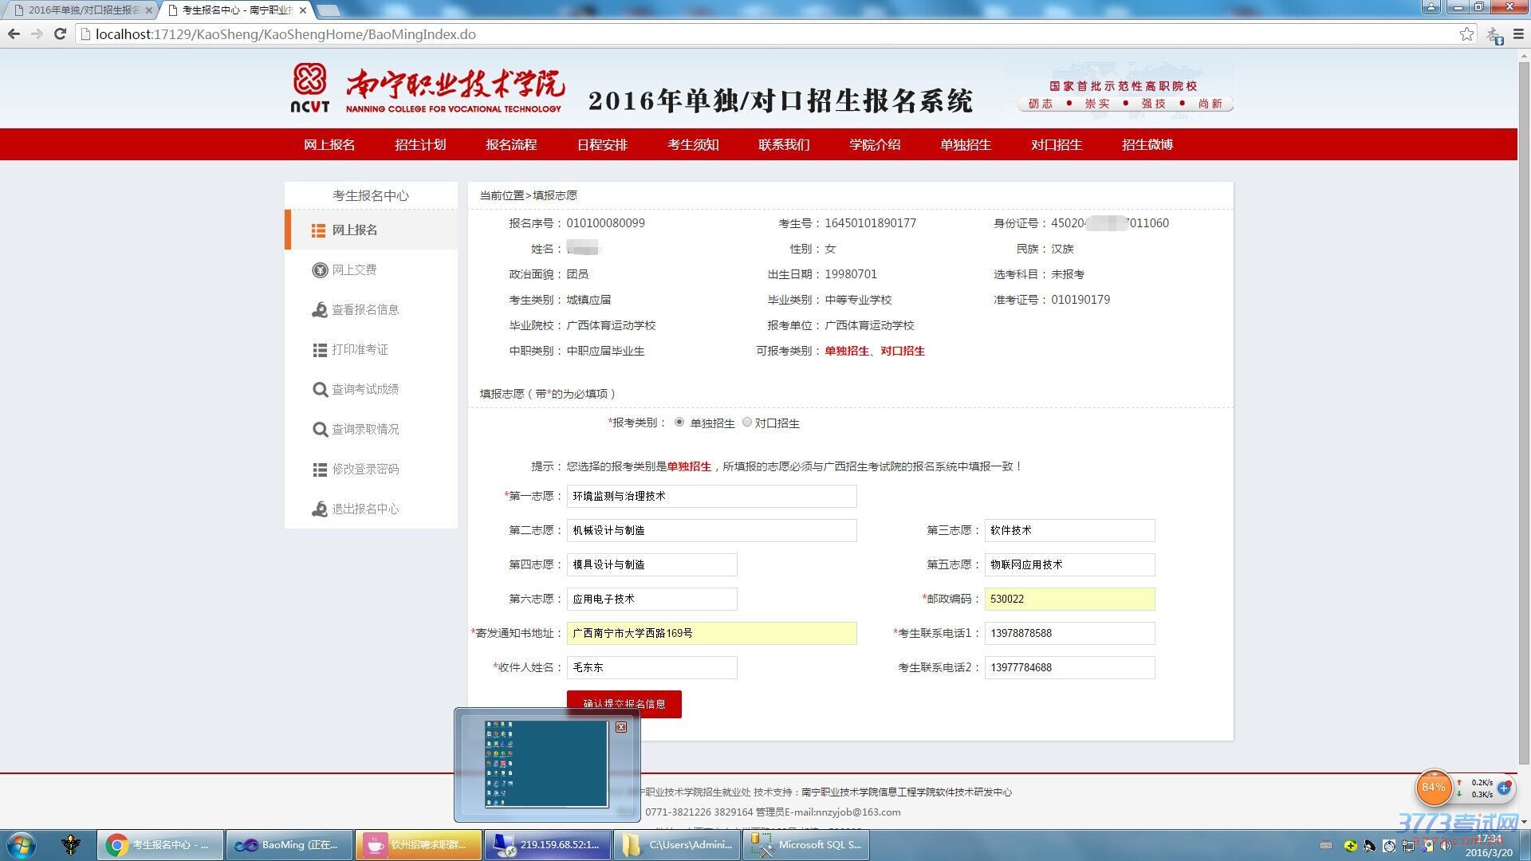The height and width of the screenshot is (861, 1531).
Task: Click the 查询考试成绩 magnifier icon
Action: coord(320,390)
